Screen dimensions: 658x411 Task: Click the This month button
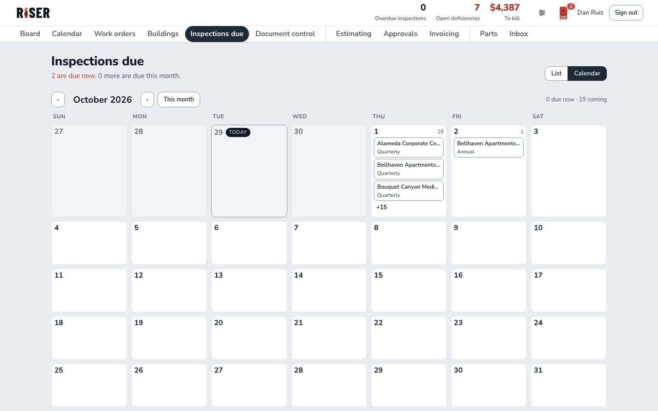click(x=179, y=100)
